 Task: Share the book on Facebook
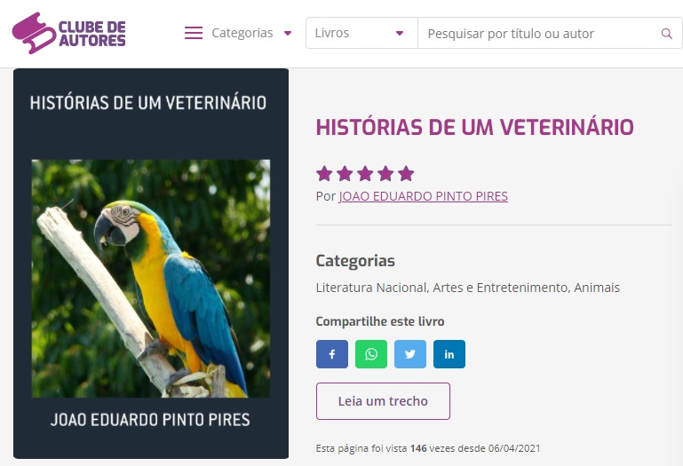pyautogui.click(x=332, y=354)
